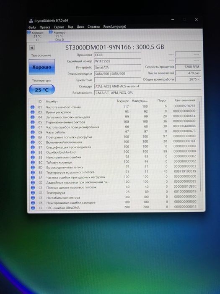Viewport: 220px width, 294px height.
Task: Click status icon of Переназначенные сектора row
Action: point(33,122)
